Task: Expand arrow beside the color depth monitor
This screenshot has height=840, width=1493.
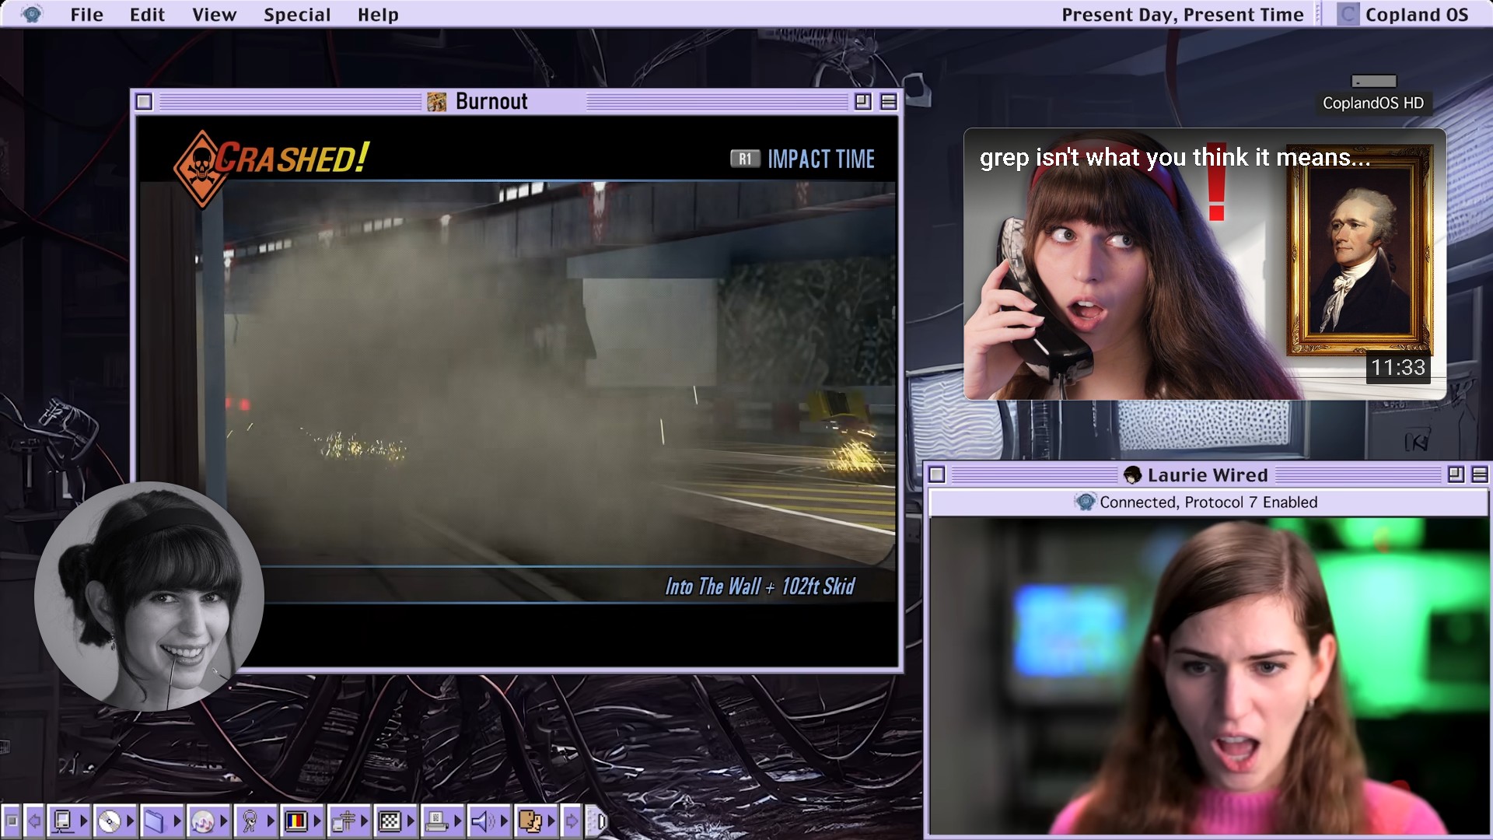Action: [x=317, y=821]
